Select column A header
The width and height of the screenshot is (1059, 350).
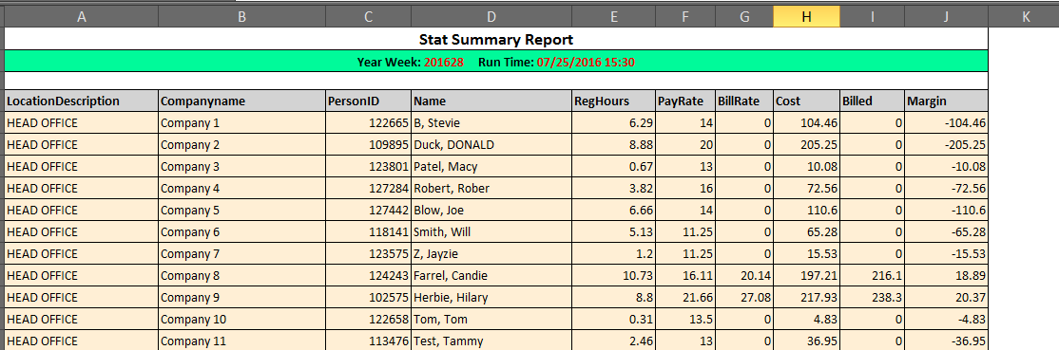click(x=82, y=17)
